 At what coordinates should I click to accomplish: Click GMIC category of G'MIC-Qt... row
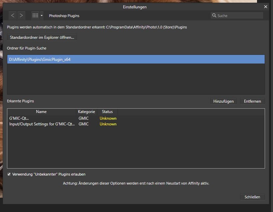[x=84, y=118]
